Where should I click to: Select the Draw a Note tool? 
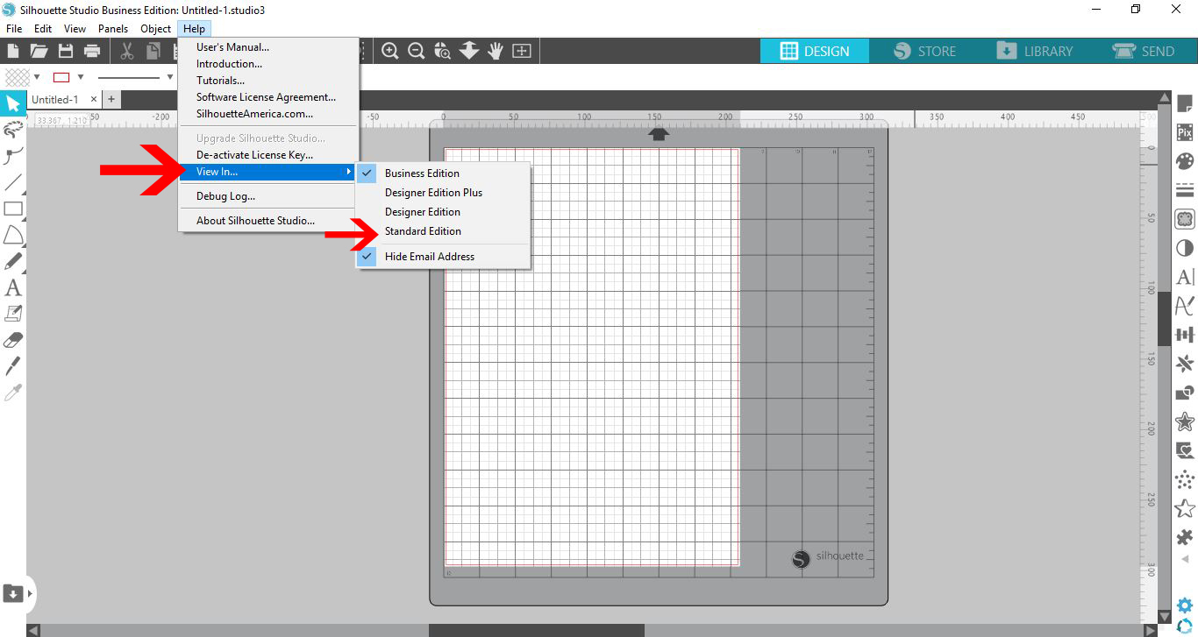pyautogui.click(x=12, y=313)
